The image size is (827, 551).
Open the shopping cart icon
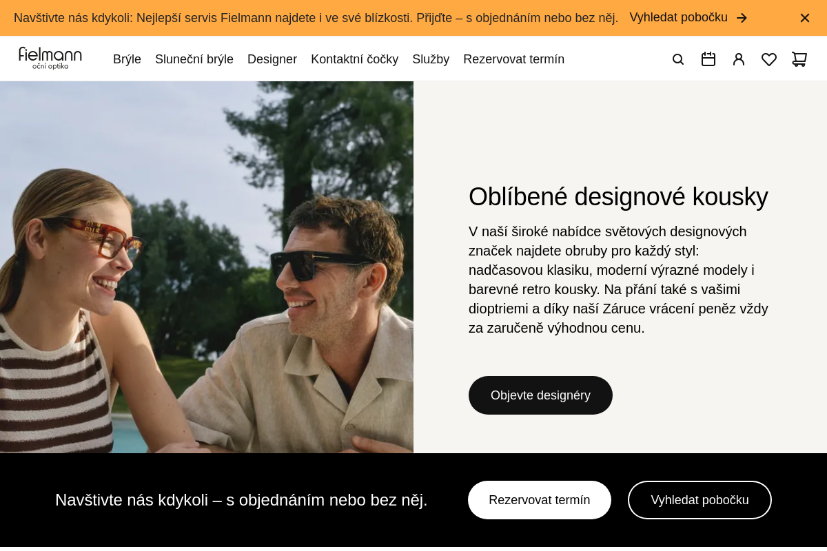[799, 59]
